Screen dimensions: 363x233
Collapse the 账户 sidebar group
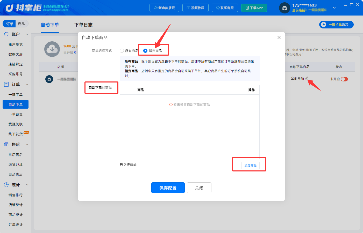[x=27, y=34]
